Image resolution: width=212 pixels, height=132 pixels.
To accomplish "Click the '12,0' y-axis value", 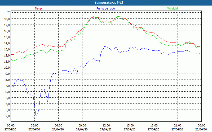I will [7, 55].
